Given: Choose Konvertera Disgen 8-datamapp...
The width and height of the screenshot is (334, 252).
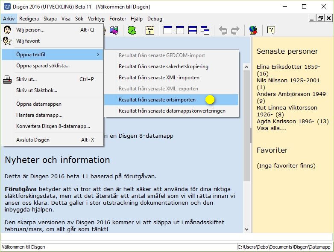Looking at the screenshot, I should pos(53,126).
